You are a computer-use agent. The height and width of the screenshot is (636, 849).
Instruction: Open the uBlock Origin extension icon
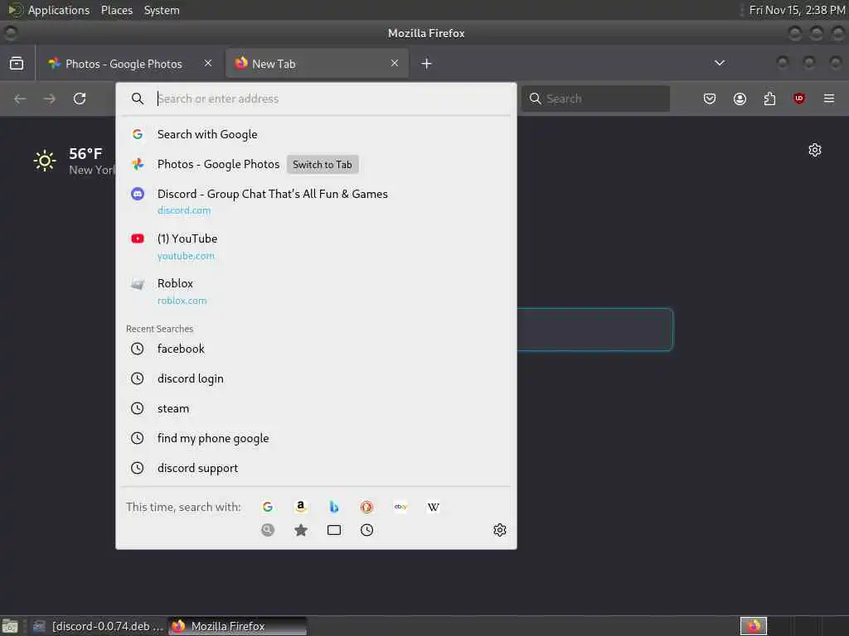(799, 99)
